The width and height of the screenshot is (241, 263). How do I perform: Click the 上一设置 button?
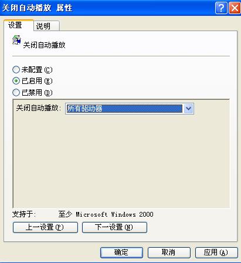[45, 227]
